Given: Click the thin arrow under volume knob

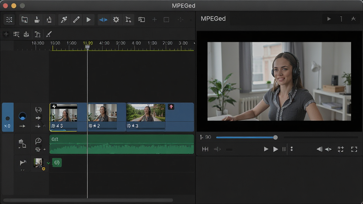Looking at the screenshot, I should (22, 126).
